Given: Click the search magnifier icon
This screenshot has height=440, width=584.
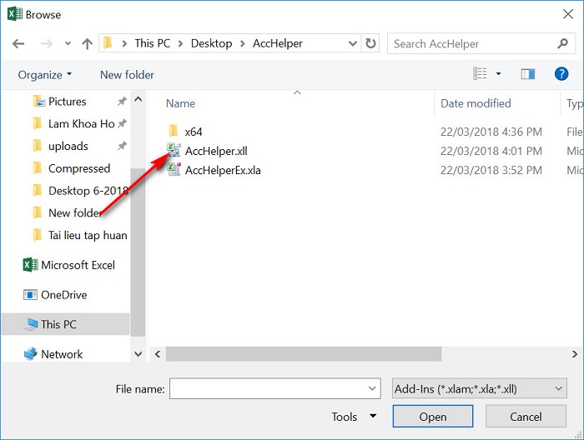Looking at the screenshot, I should tap(563, 43).
